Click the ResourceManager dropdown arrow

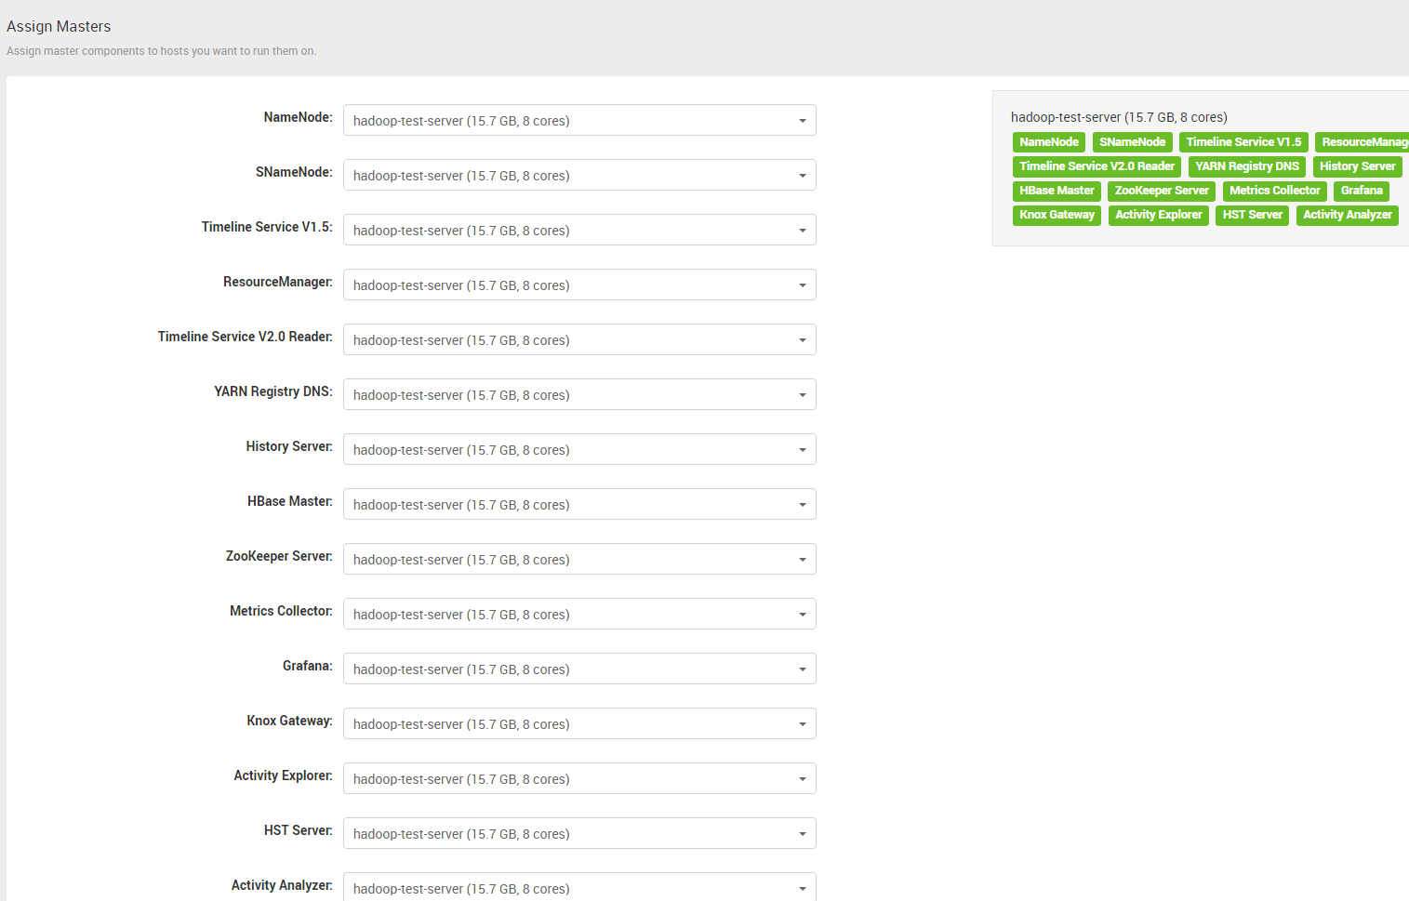tap(802, 285)
